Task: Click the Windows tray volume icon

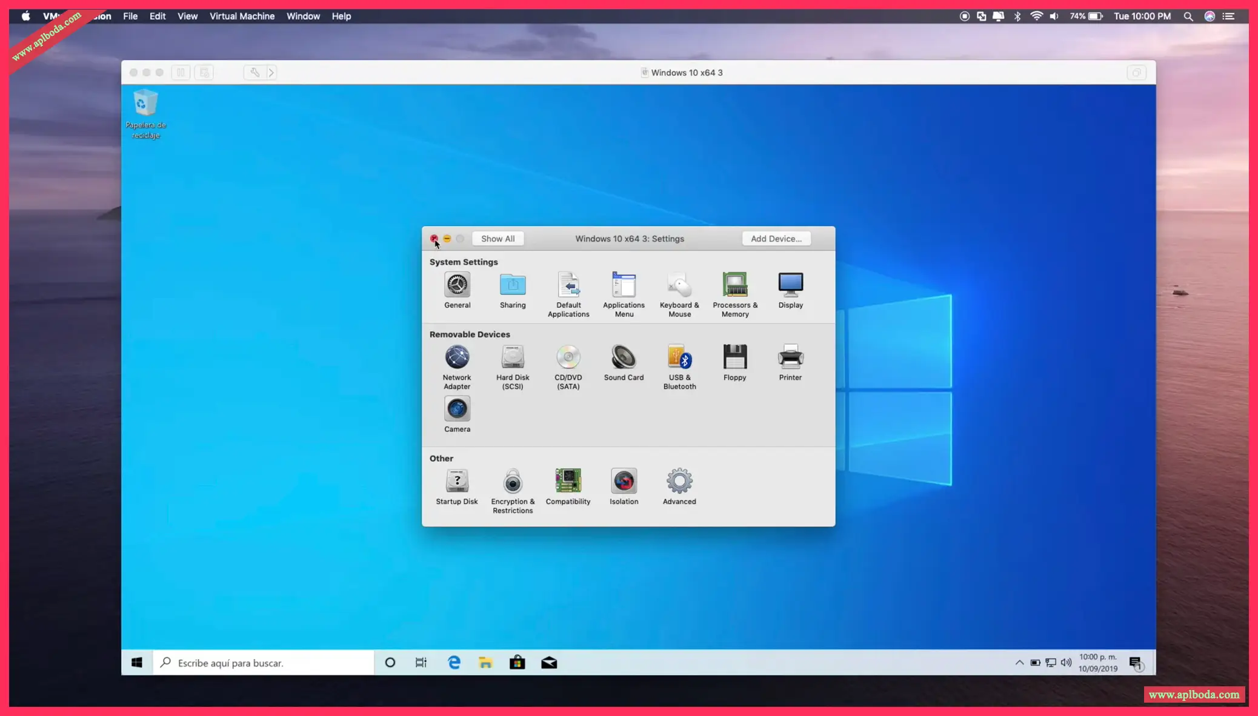Action: [x=1066, y=663]
